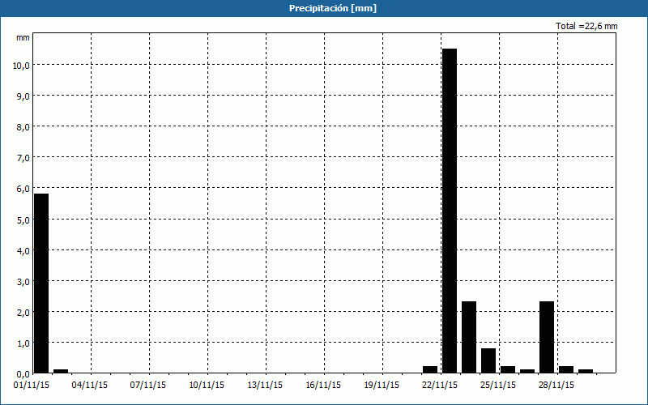Click y-axis value 2,0

[x=23, y=313]
